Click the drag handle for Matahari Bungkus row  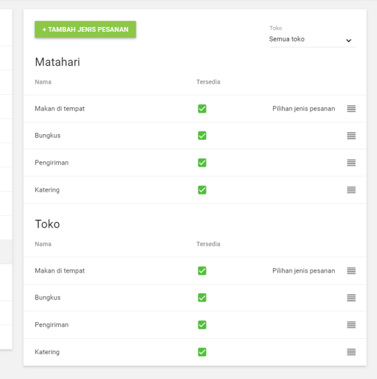click(351, 136)
